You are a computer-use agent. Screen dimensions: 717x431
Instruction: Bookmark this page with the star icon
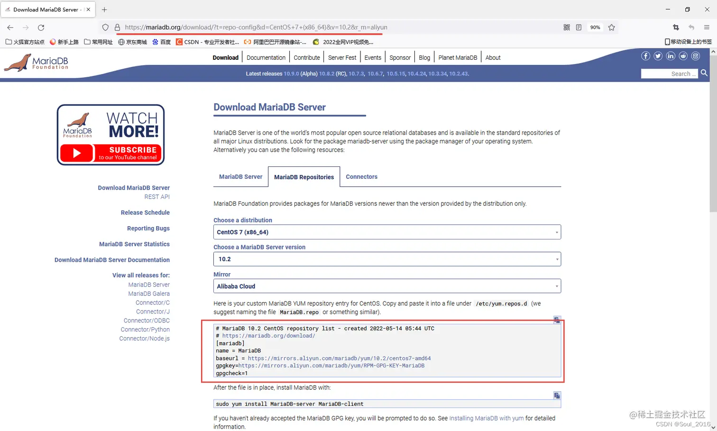pos(612,28)
